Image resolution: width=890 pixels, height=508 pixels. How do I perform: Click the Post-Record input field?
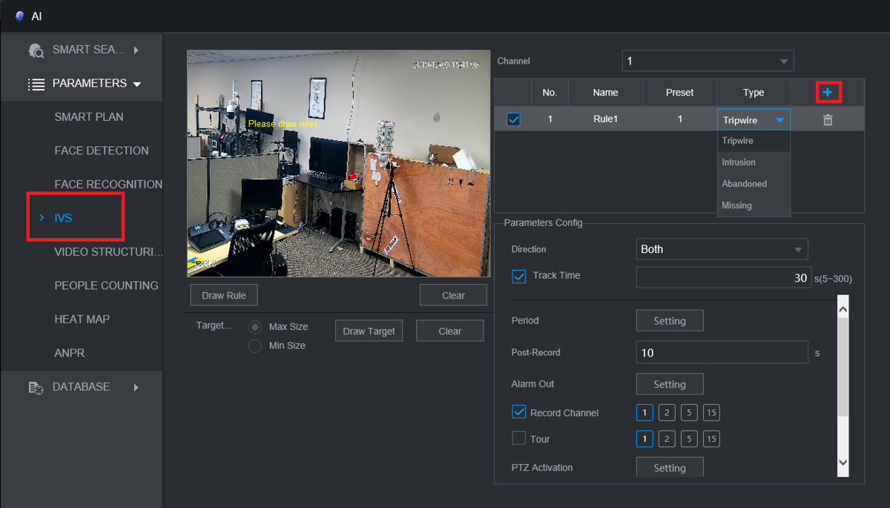click(722, 353)
